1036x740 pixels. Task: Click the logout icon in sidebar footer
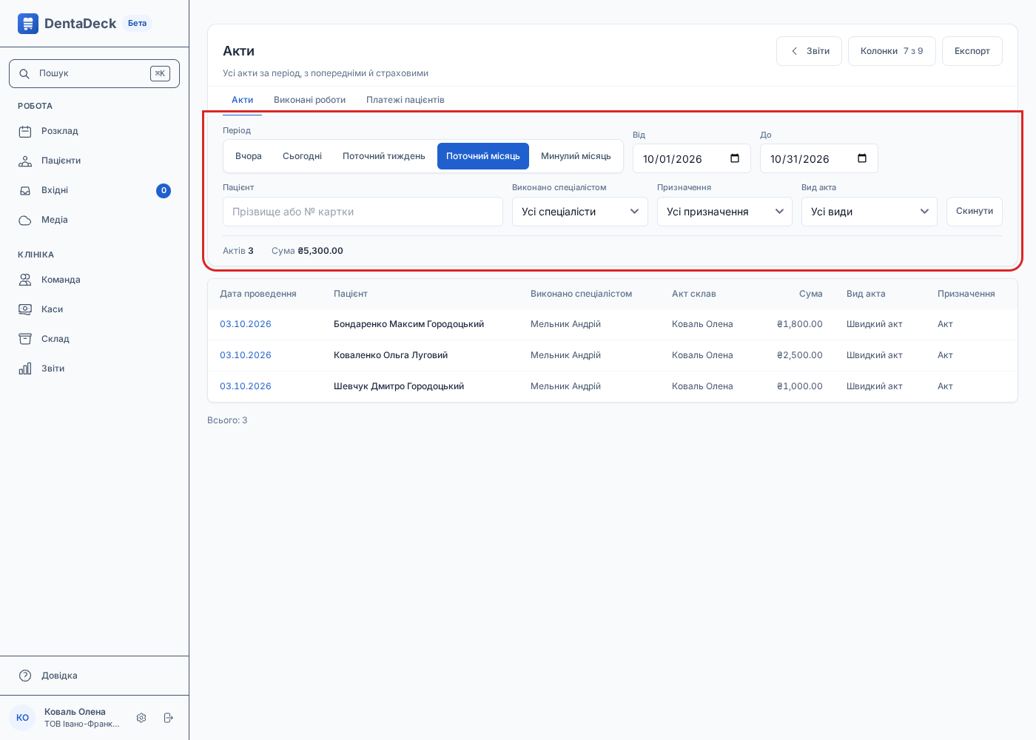coord(168,718)
